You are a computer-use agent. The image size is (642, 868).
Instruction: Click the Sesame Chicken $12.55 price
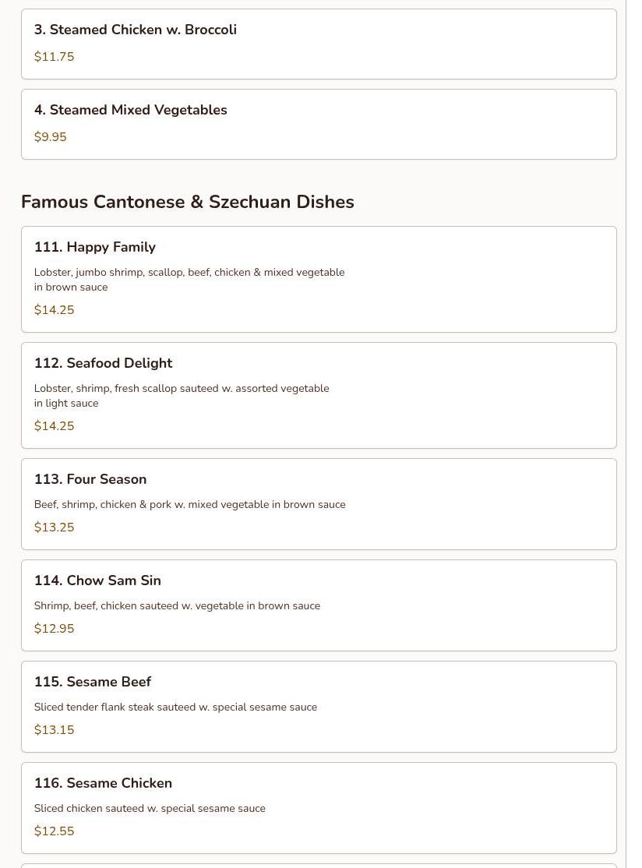click(x=55, y=831)
